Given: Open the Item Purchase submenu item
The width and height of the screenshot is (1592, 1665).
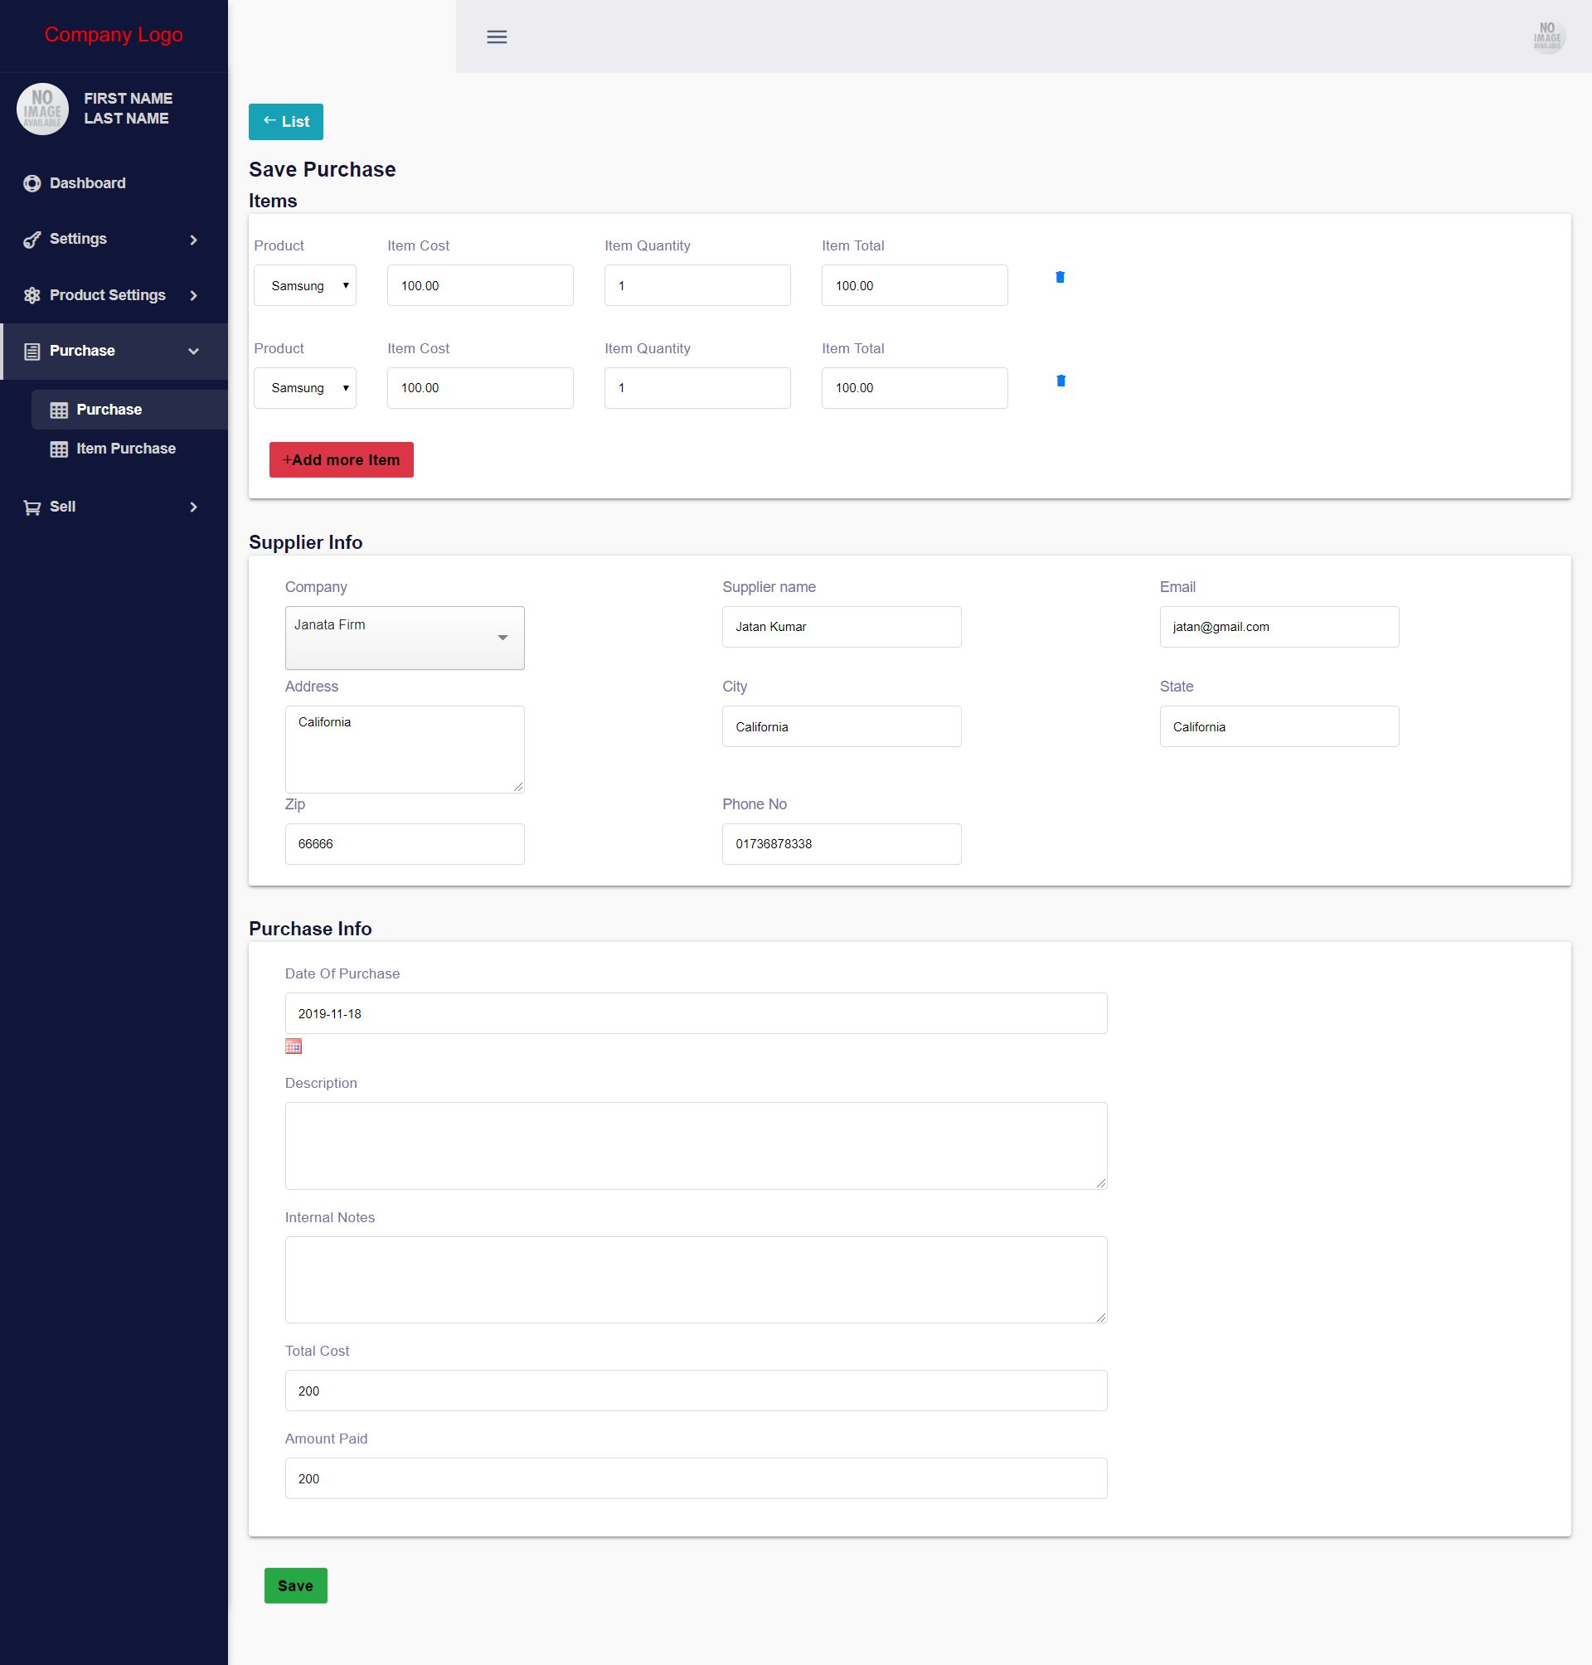Looking at the screenshot, I should tap(125, 449).
